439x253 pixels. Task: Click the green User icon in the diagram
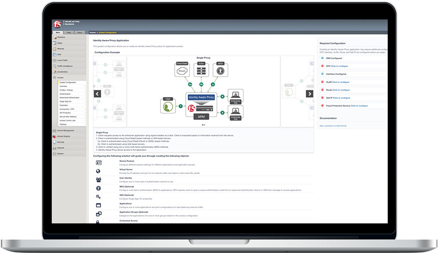[x=168, y=106]
